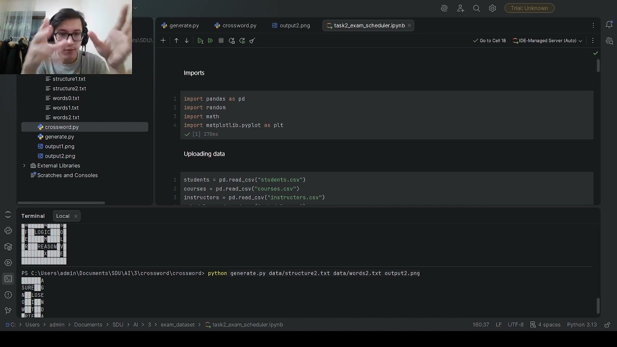Switch to the crossword.py tab
Image resolution: width=617 pixels, height=347 pixels.
tap(235, 26)
